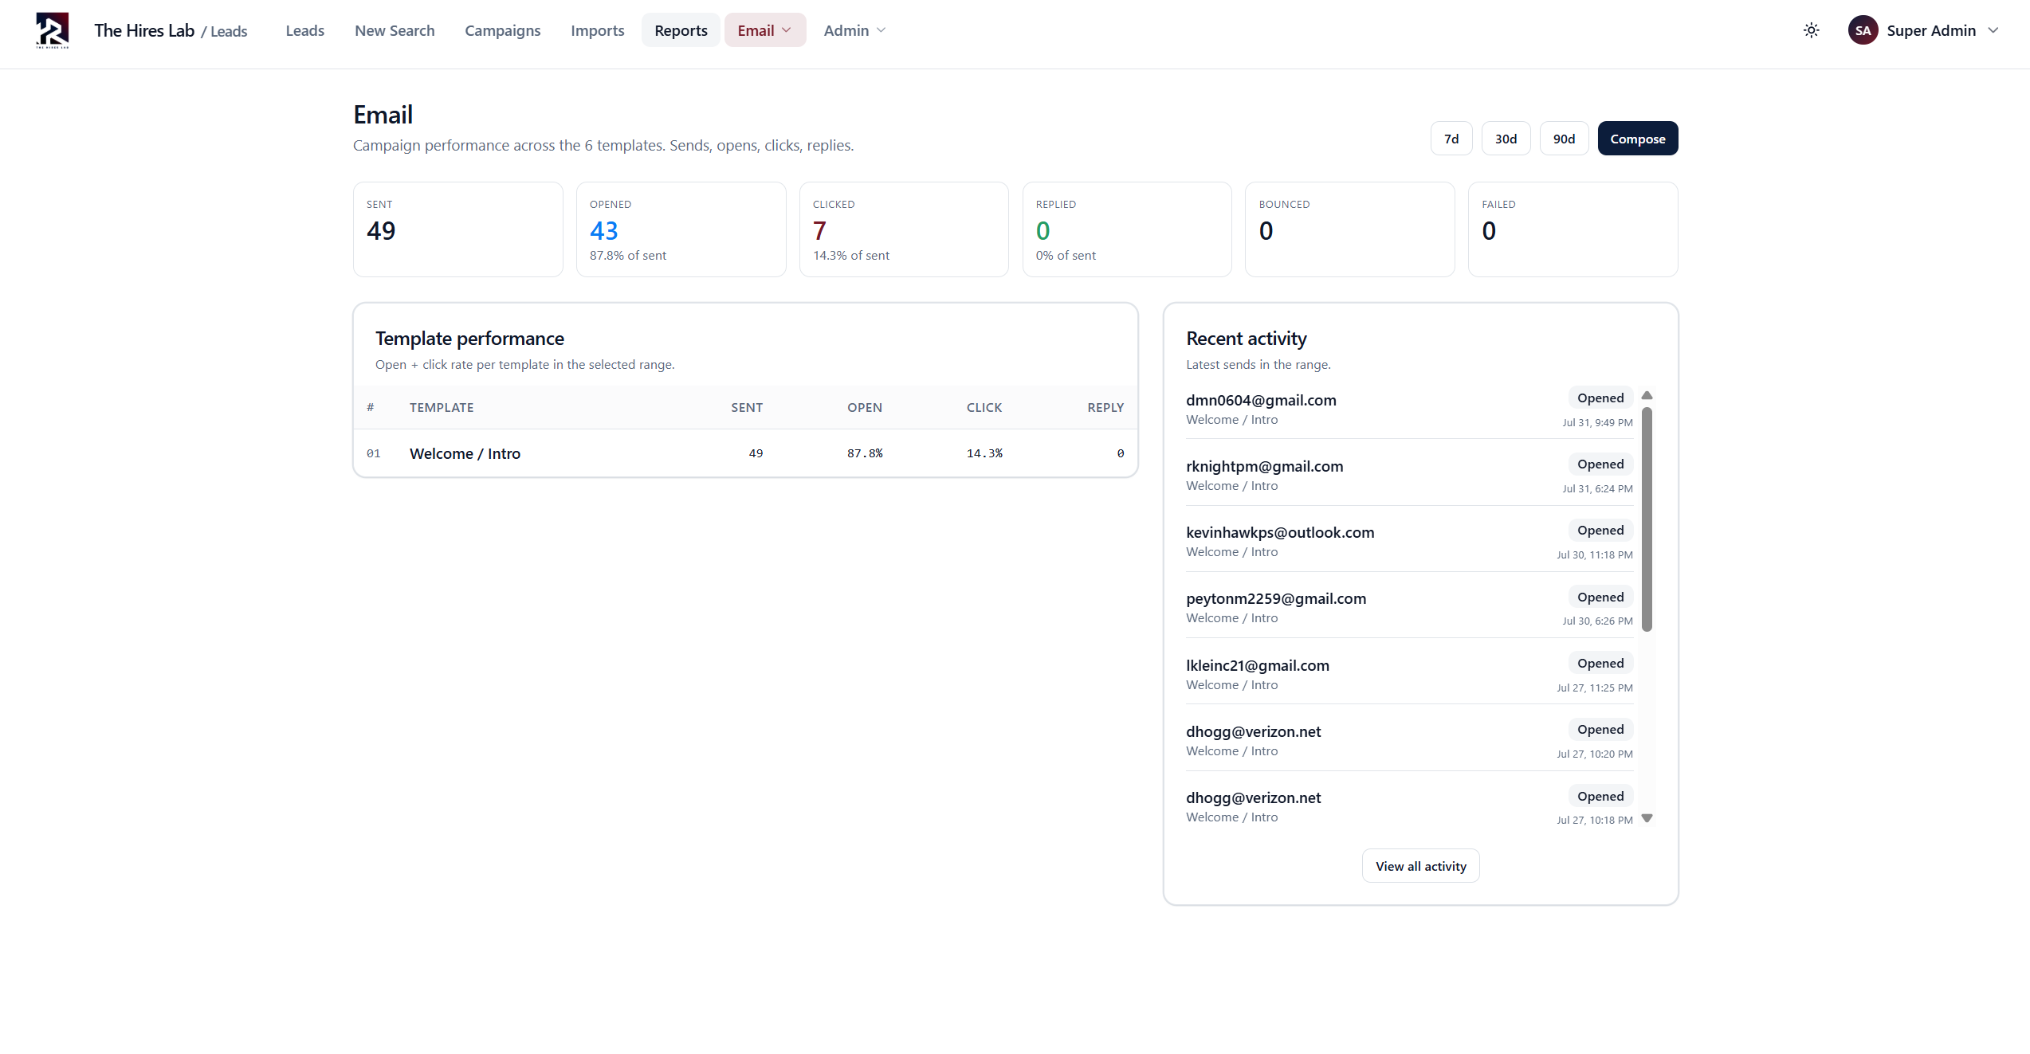The height and width of the screenshot is (1054, 2030).
Task: Click the Jul 30, 11:18 PM timestamp
Action: 1594,554
